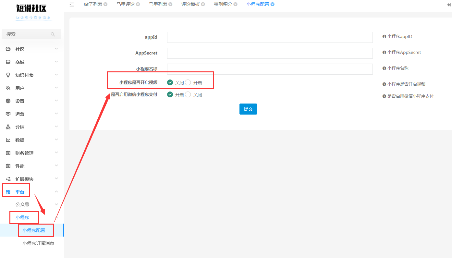Expand the 设置 menu chevron
This screenshot has height=258, width=452.
click(x=56, y=101)
